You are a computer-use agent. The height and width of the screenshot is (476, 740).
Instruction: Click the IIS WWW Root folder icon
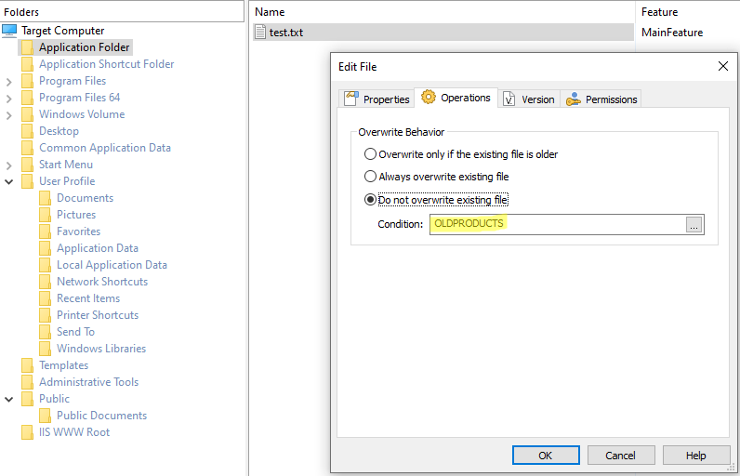click(27, 432)
